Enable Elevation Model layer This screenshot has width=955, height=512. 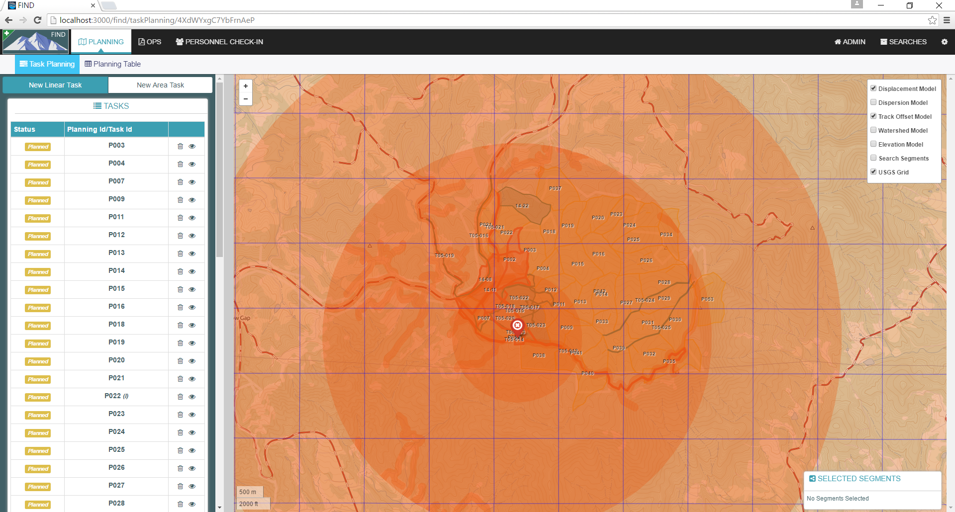873,144
